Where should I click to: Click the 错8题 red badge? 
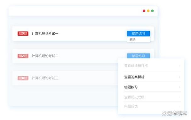[23, 78]
